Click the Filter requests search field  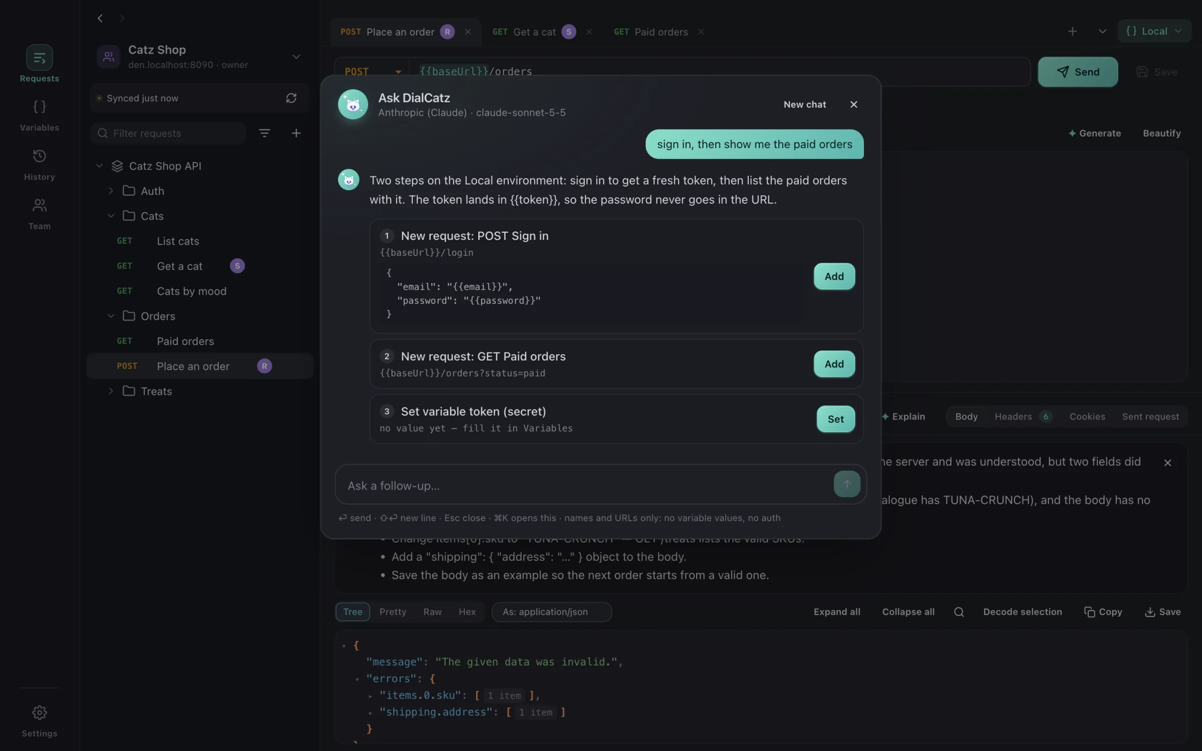pos(168,133)
